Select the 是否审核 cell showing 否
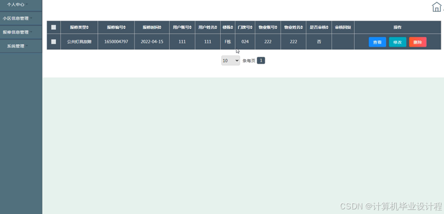This screenshot has width=444, height=214. tap(319, 42)
